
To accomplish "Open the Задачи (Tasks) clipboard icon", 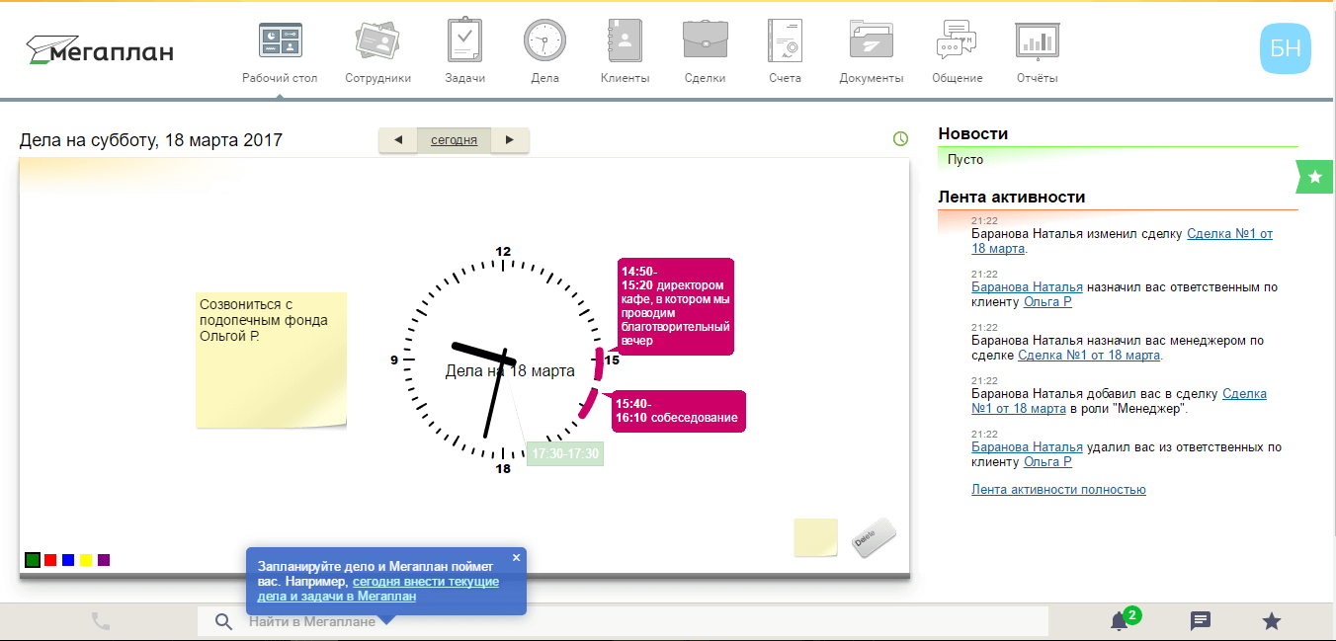I will coord(464,41).
